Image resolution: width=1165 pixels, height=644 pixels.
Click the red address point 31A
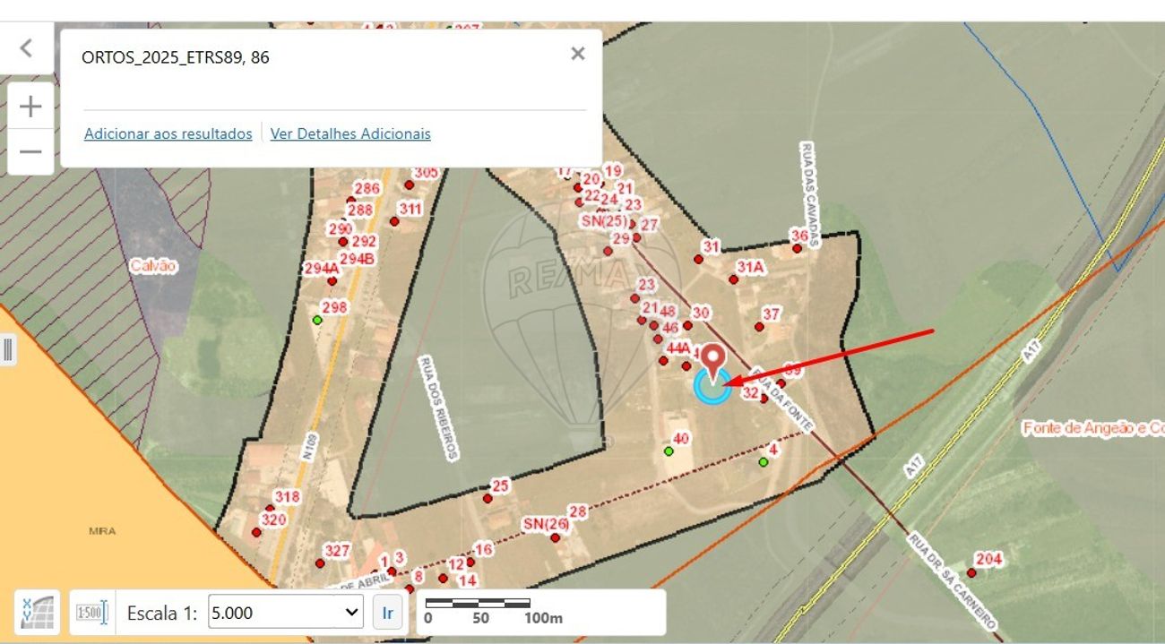(733, 279)
